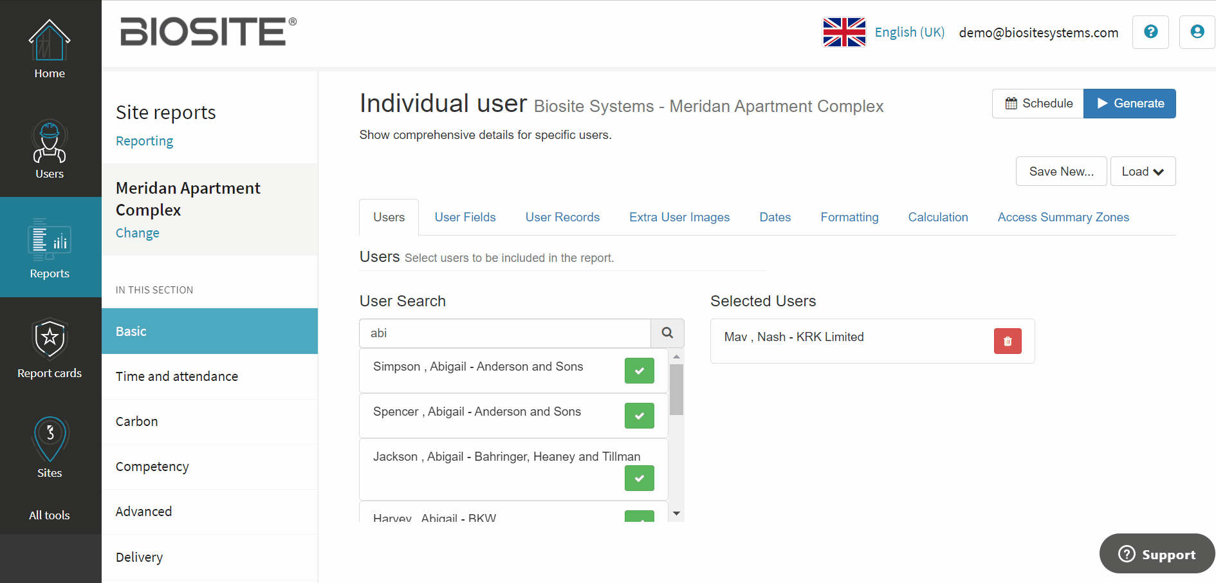Viewport: 1216px width, 583px height.
Task: Click the Generate report button
Action: 1130,104
